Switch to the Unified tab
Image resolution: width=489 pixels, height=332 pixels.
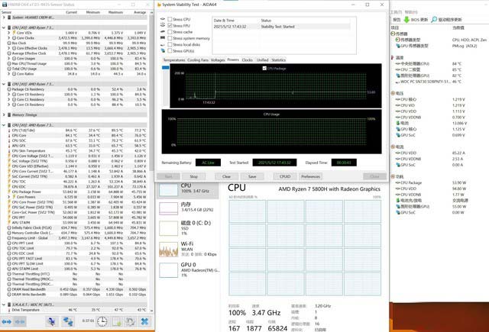262,60
